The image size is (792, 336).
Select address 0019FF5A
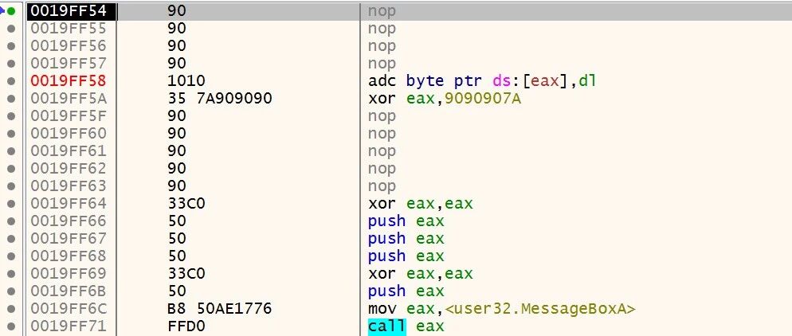click(69, 99)
